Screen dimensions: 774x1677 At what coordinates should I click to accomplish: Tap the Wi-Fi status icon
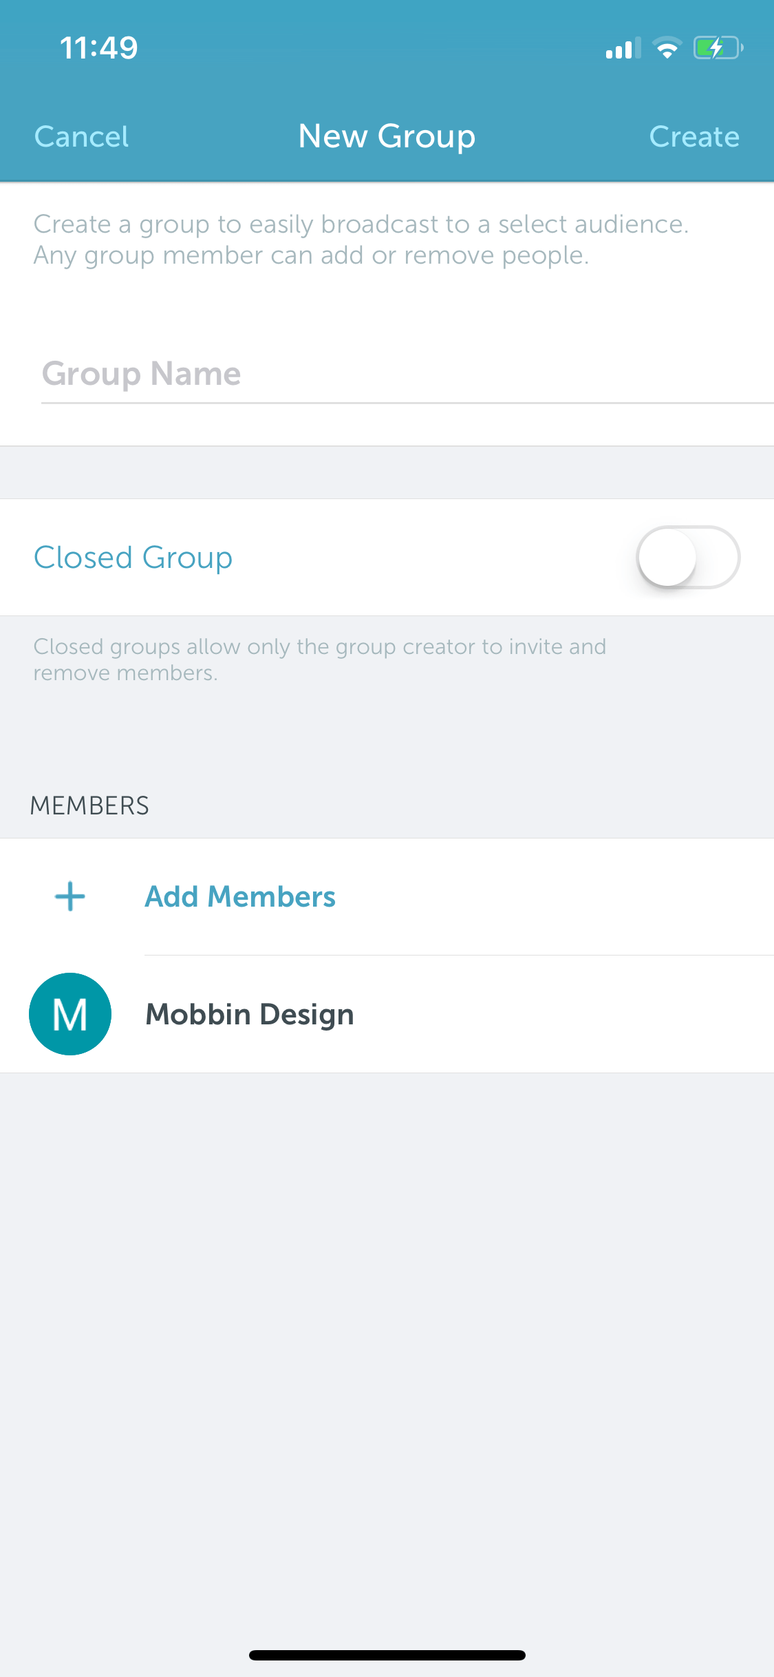tap(667, 48)
